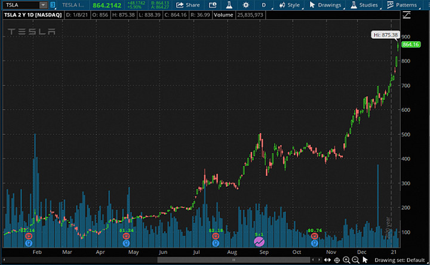430x265 pixels.
Task: Zoom out with the minus magnifier
Action: click(355, 260)
